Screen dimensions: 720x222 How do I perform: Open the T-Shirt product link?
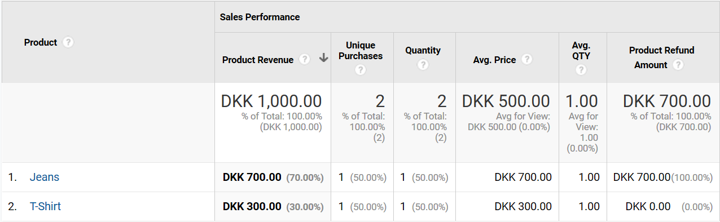45,206
